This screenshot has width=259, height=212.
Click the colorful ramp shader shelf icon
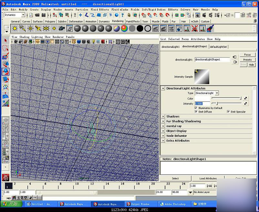[124, 28]
